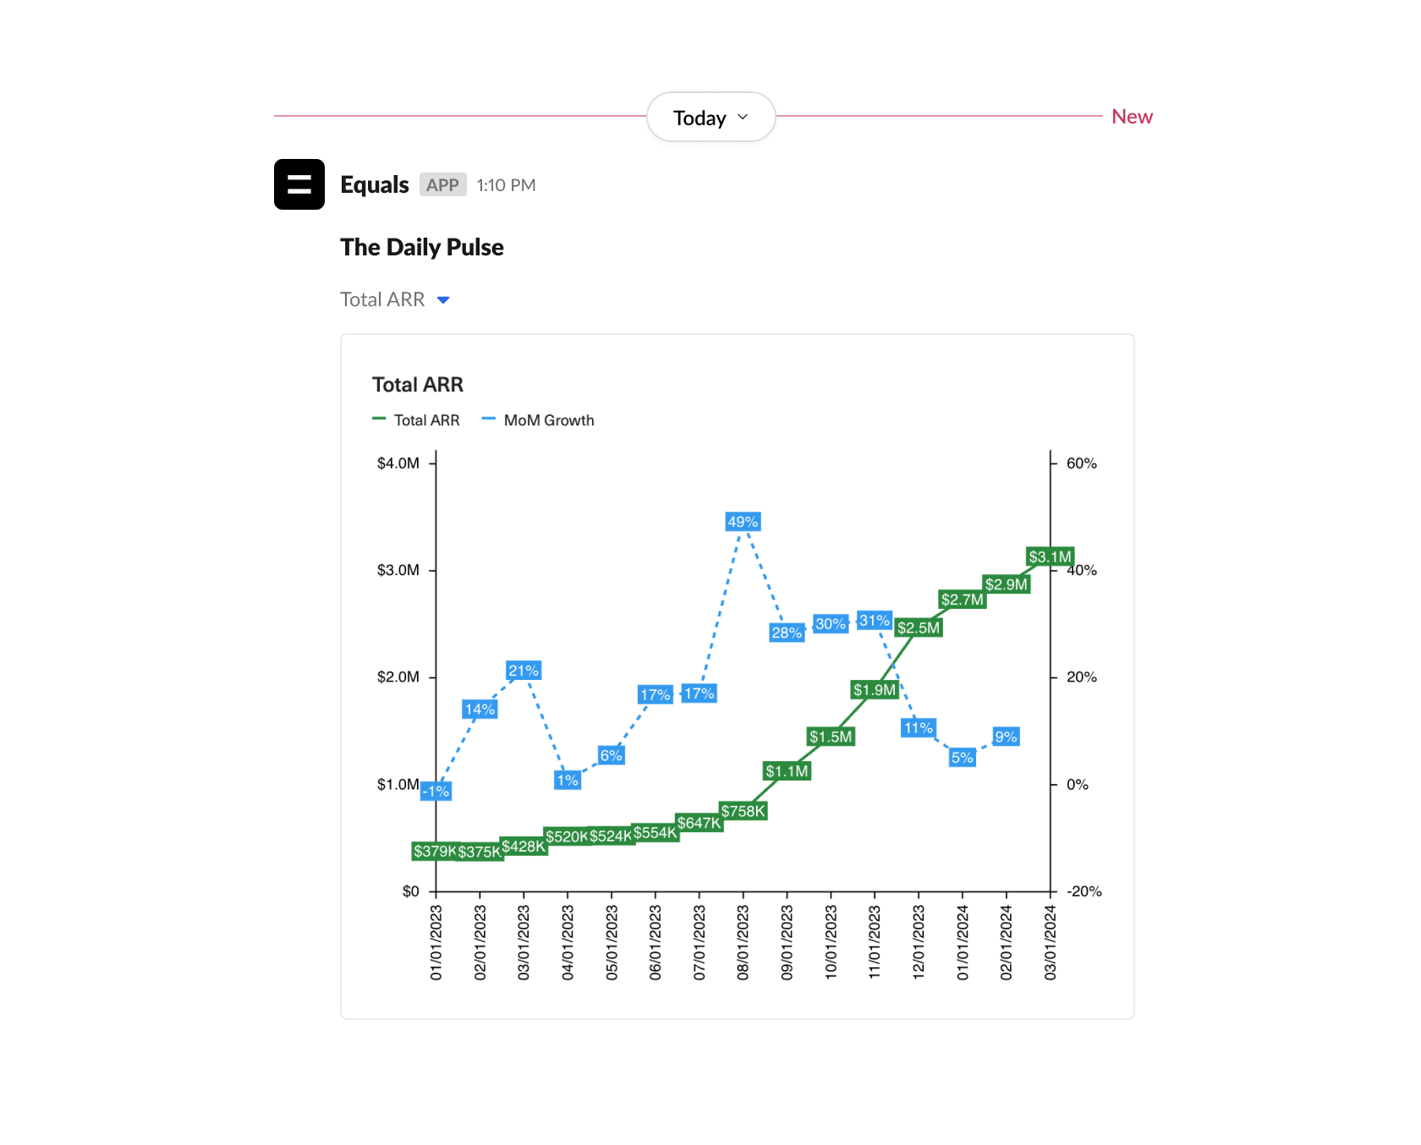Image resolution: width=1421 pixels, height=1145 pixels.
Task: Click the Equals sender name
Action: click(374, 184)
